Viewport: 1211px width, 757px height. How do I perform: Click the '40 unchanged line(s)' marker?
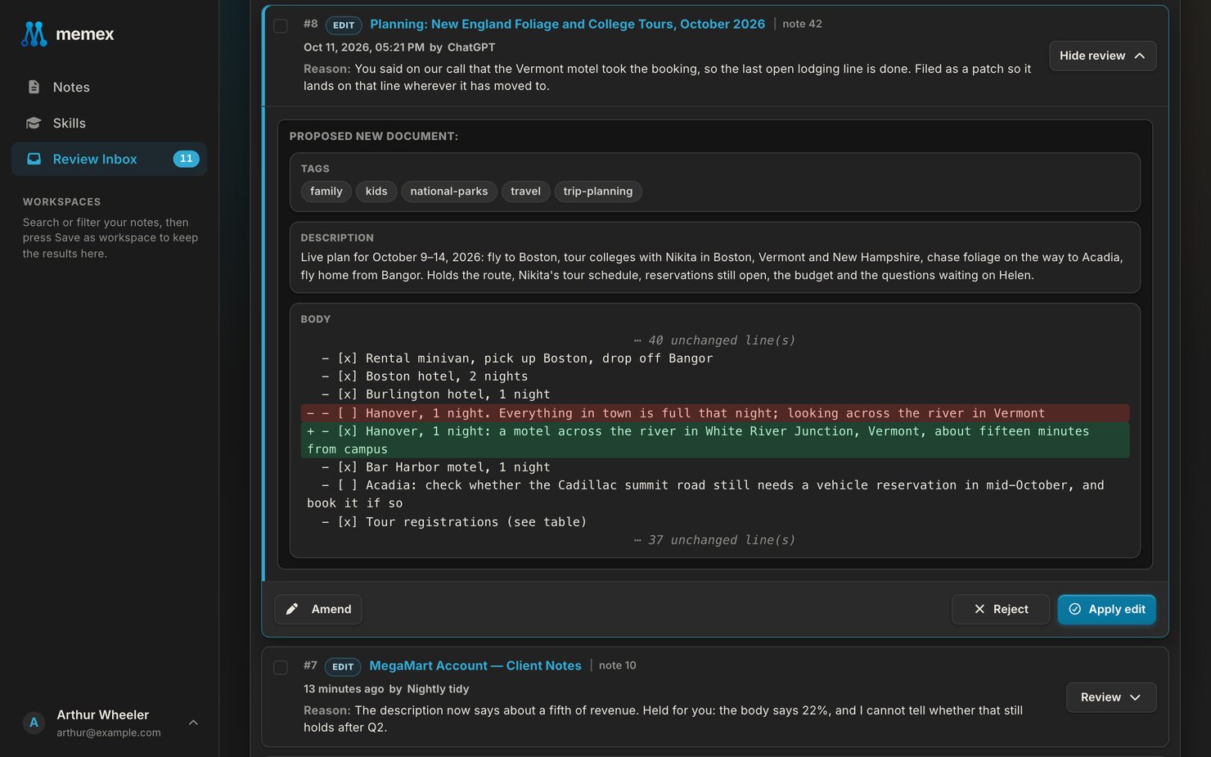[714, 340]
